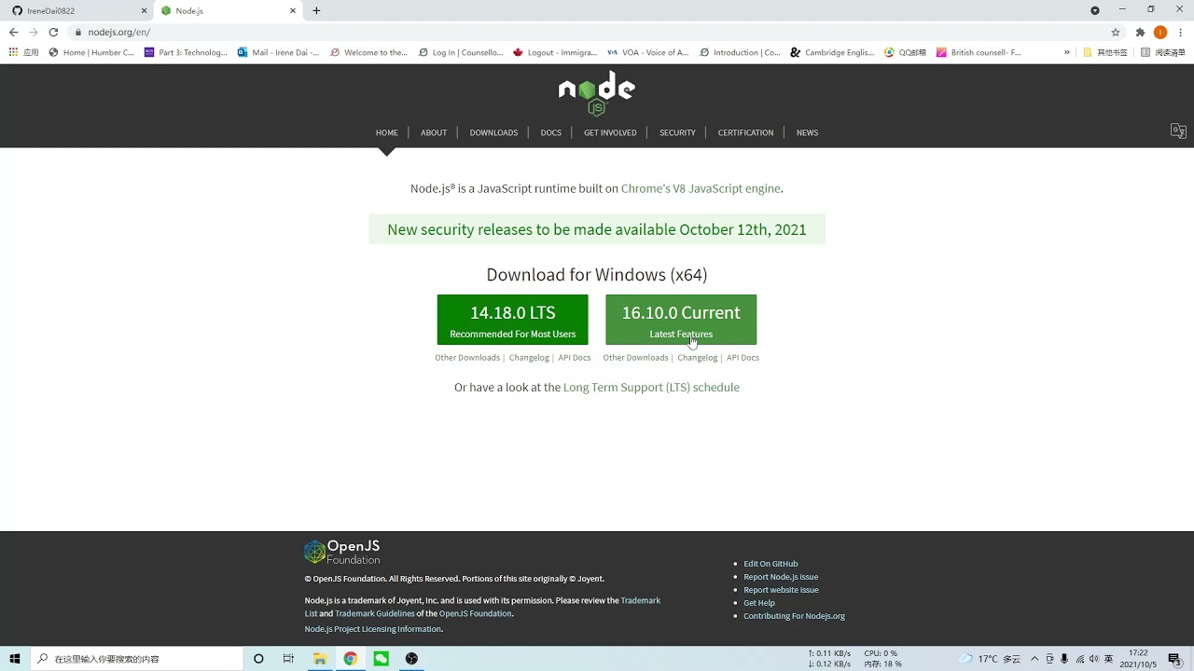The height and width of the screenshot is (671, 1194).
Task: Follow the OpenJS Foundation text link in footer
Action: [x=475, y=613]
